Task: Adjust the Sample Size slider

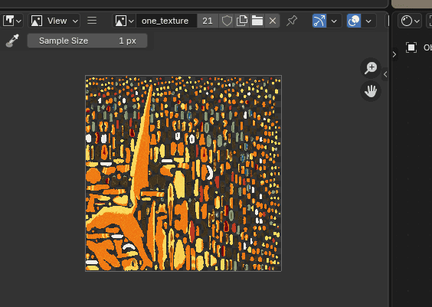Action: [x=87, y=41]
